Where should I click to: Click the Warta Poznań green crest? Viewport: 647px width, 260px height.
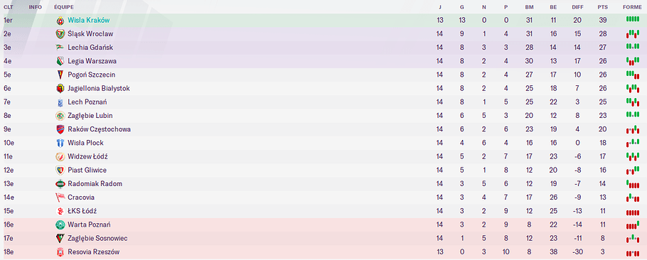click(x=60, y=224)
